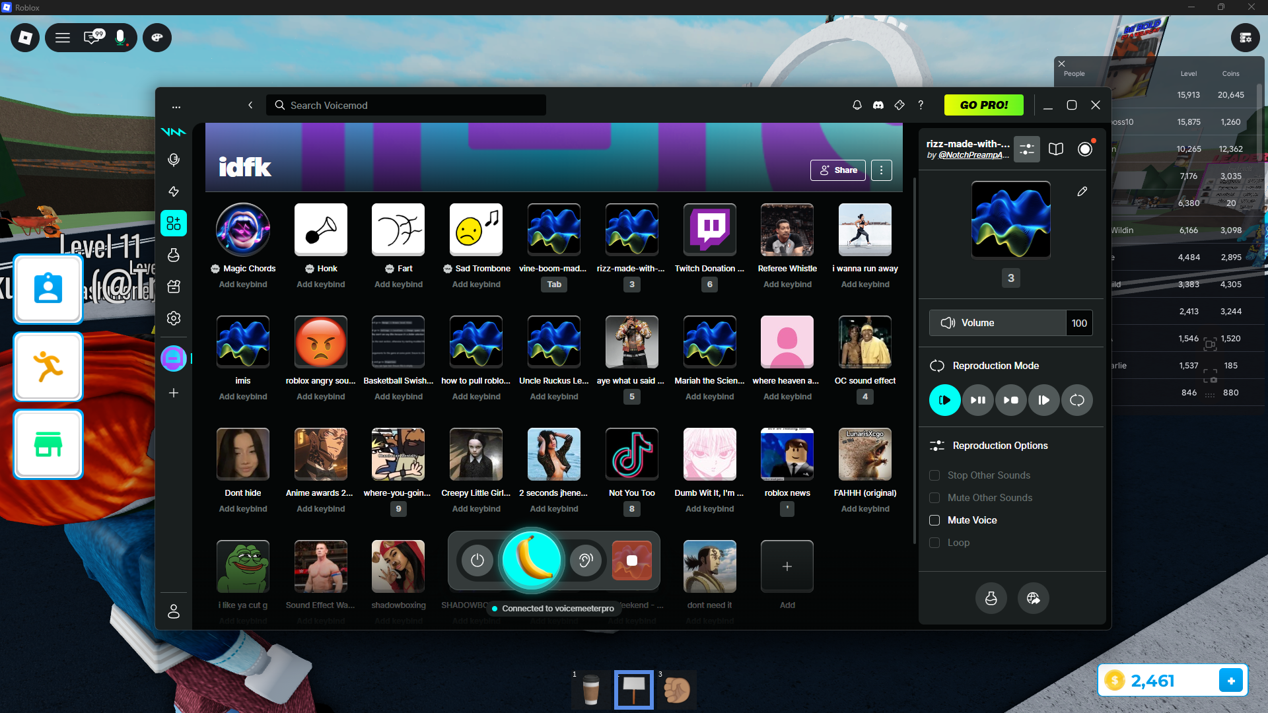Focus the Search Voicemod field
Screen dimensions: 1268x713
[406, 105]
